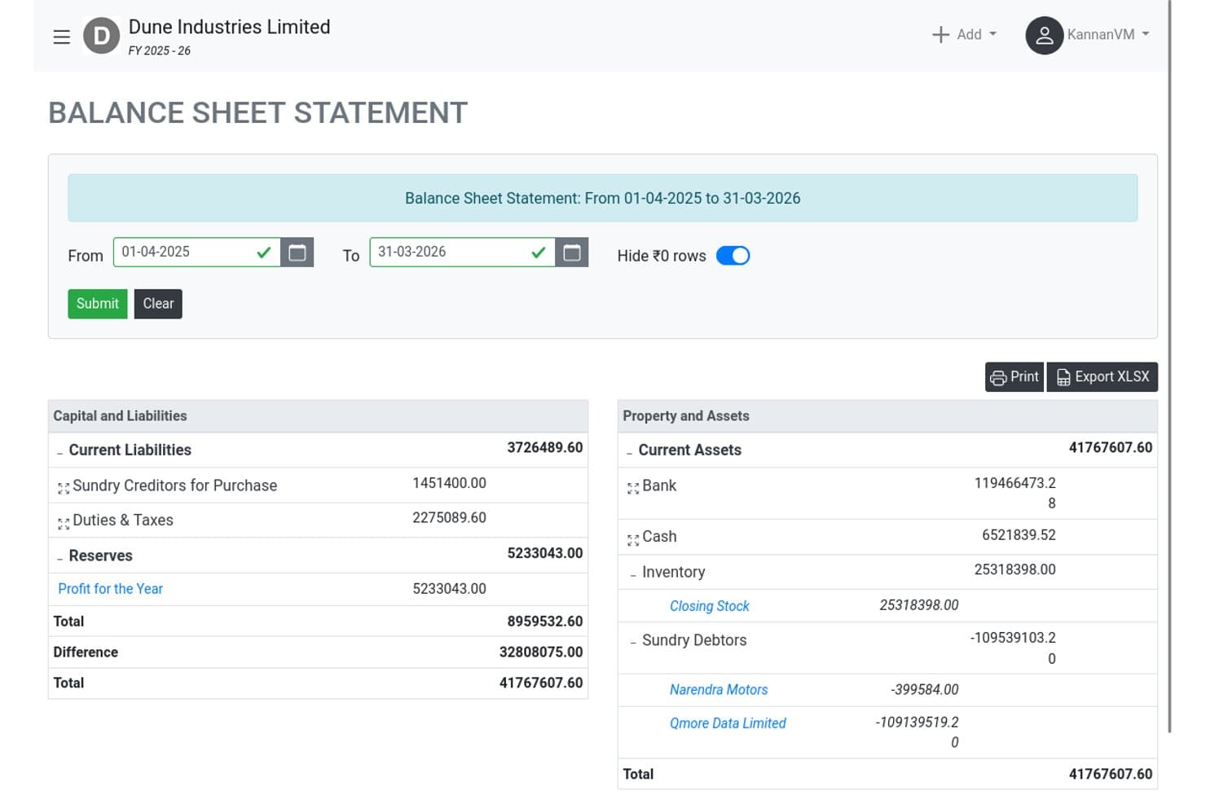Expand the Sundry Creditors for Purchase row
The width and height of the screenshot is (1206, 804).
pyautogui.click(x=64, y=488)
